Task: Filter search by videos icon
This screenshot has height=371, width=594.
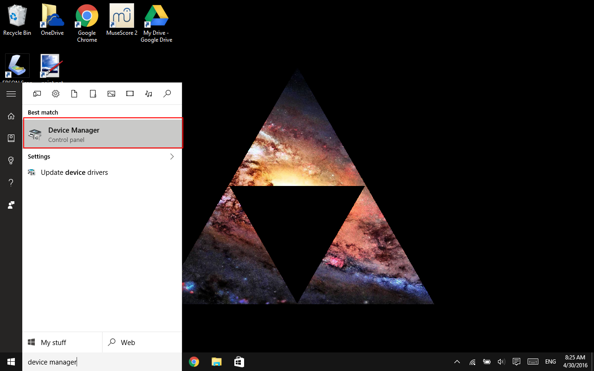Action: [130, 94]
